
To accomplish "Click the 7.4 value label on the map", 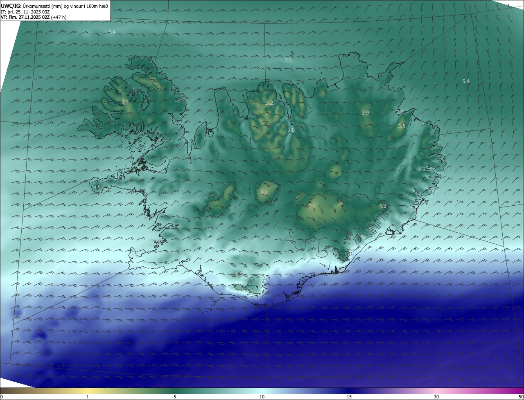I will 112,32.
